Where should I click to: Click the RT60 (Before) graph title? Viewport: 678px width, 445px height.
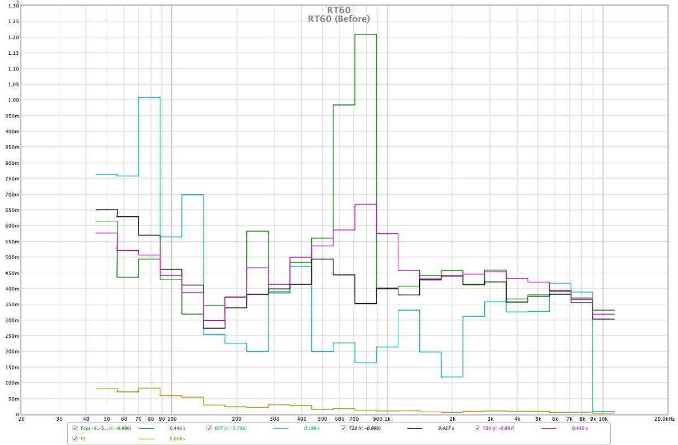pos(339,19)
